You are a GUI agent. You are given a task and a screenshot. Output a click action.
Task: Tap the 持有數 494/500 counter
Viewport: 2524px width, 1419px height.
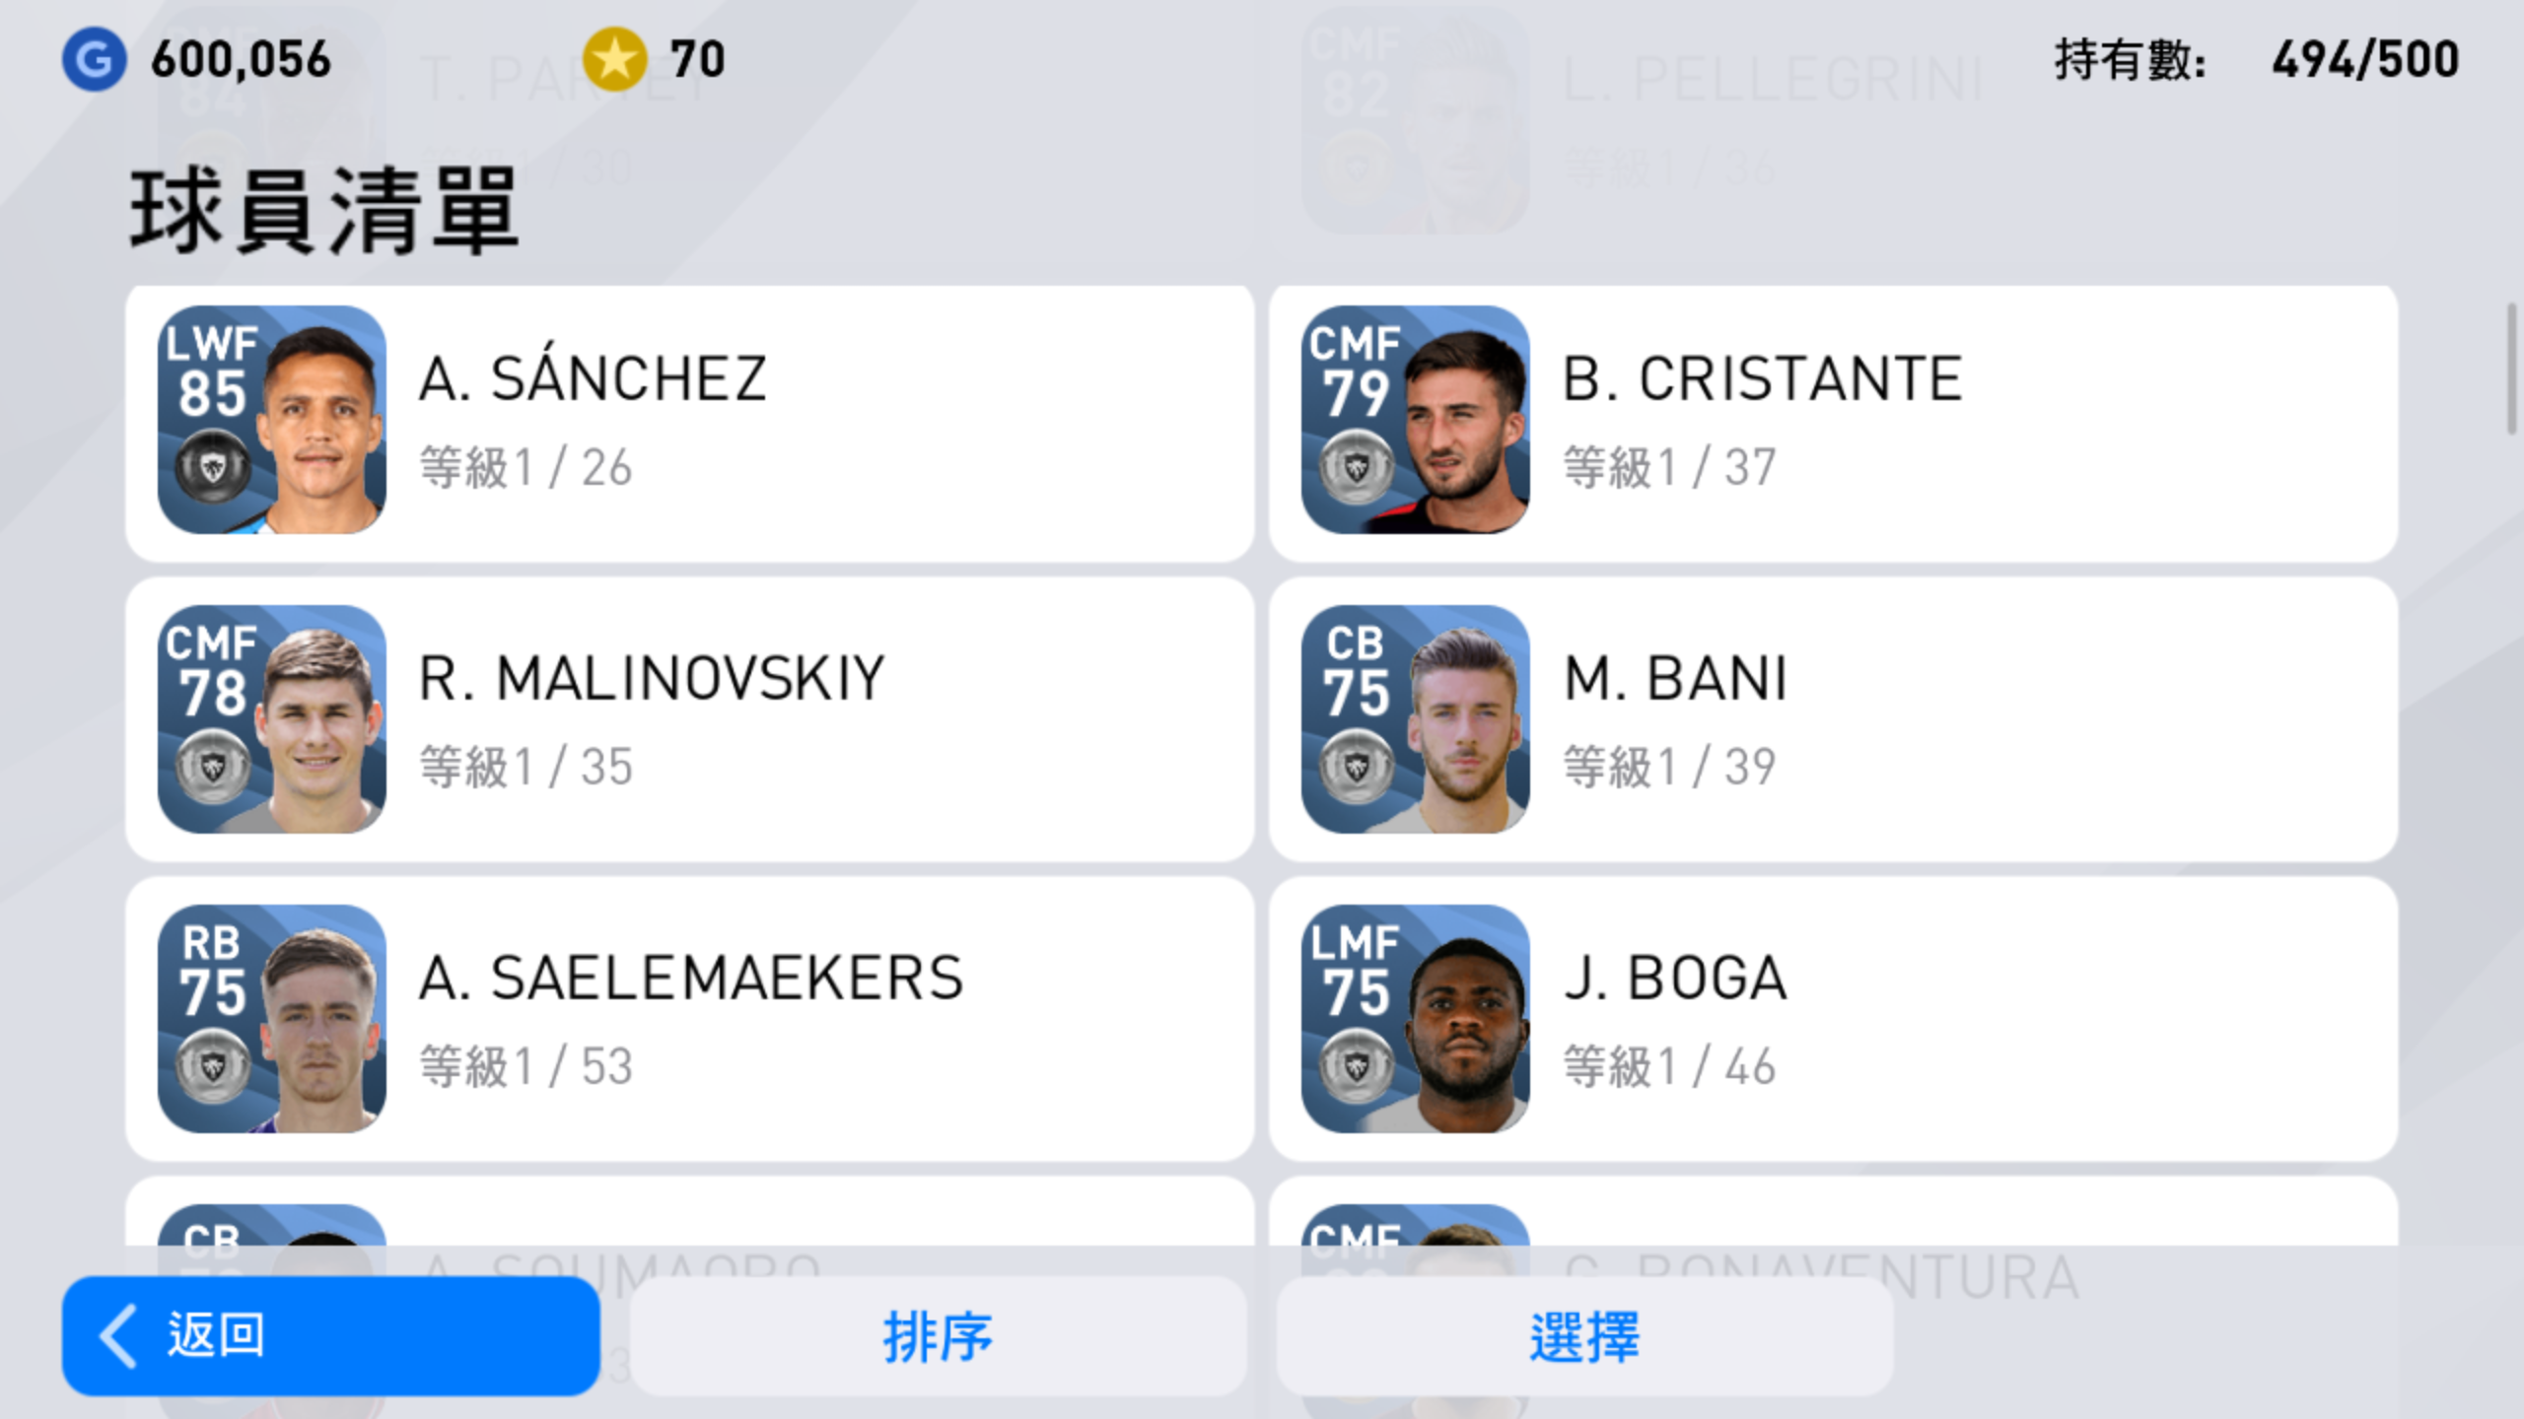click(x=2256, y=59)
